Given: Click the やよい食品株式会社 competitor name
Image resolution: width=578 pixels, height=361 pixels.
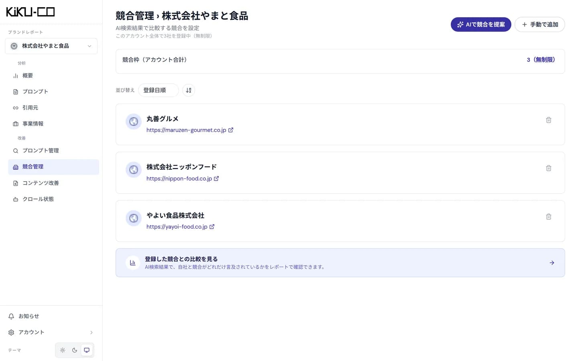Looking at the screenshot, I should pyautogui.click(x=175, y=215).
